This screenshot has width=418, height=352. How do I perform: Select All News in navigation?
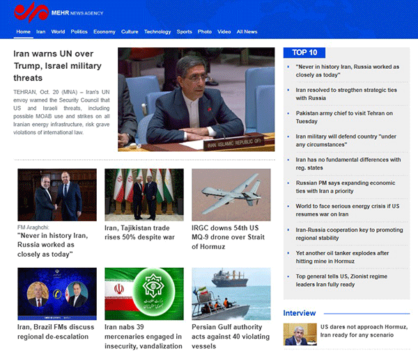coord(247,32)
